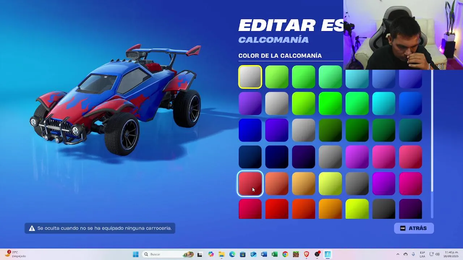Screen dimensions: 463x260
Task: Pick the pure red swatch
Action: [x=277, y=209]
